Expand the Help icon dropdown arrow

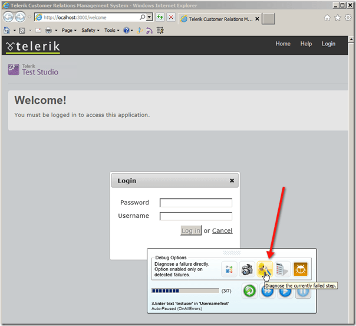(131, 30)
